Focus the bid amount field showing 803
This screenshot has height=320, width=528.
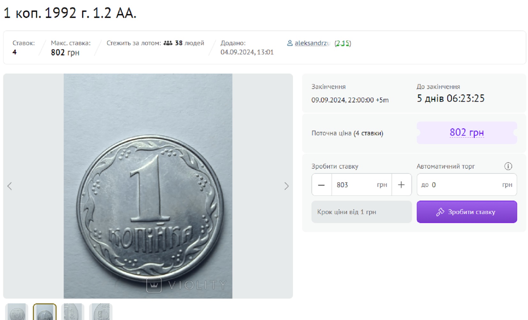(x=355, y=185)
